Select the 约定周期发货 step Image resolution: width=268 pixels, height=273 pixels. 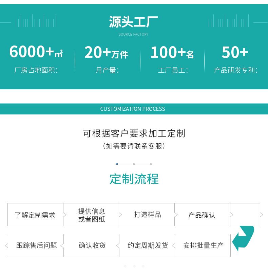pyautogui.click(x=148, y=245)
